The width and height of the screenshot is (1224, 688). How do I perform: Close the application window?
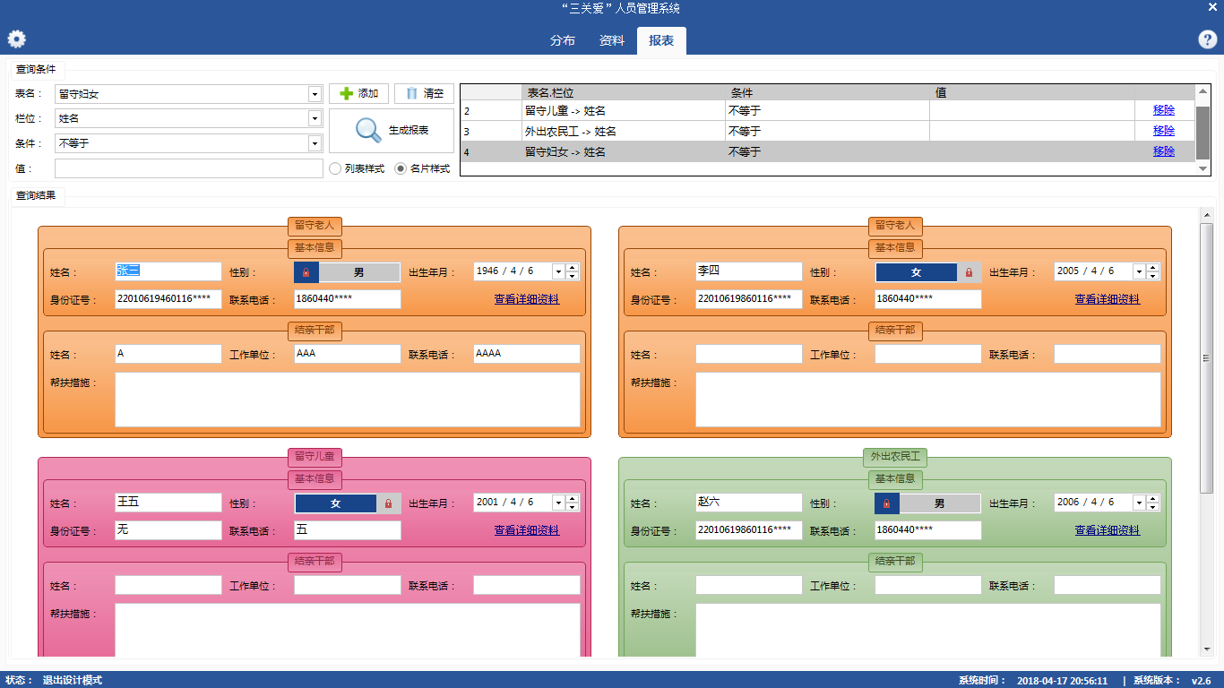(x=1212, y=7)
